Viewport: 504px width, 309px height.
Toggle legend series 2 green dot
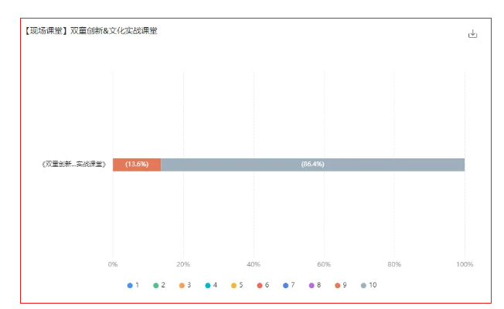(156, 285)
